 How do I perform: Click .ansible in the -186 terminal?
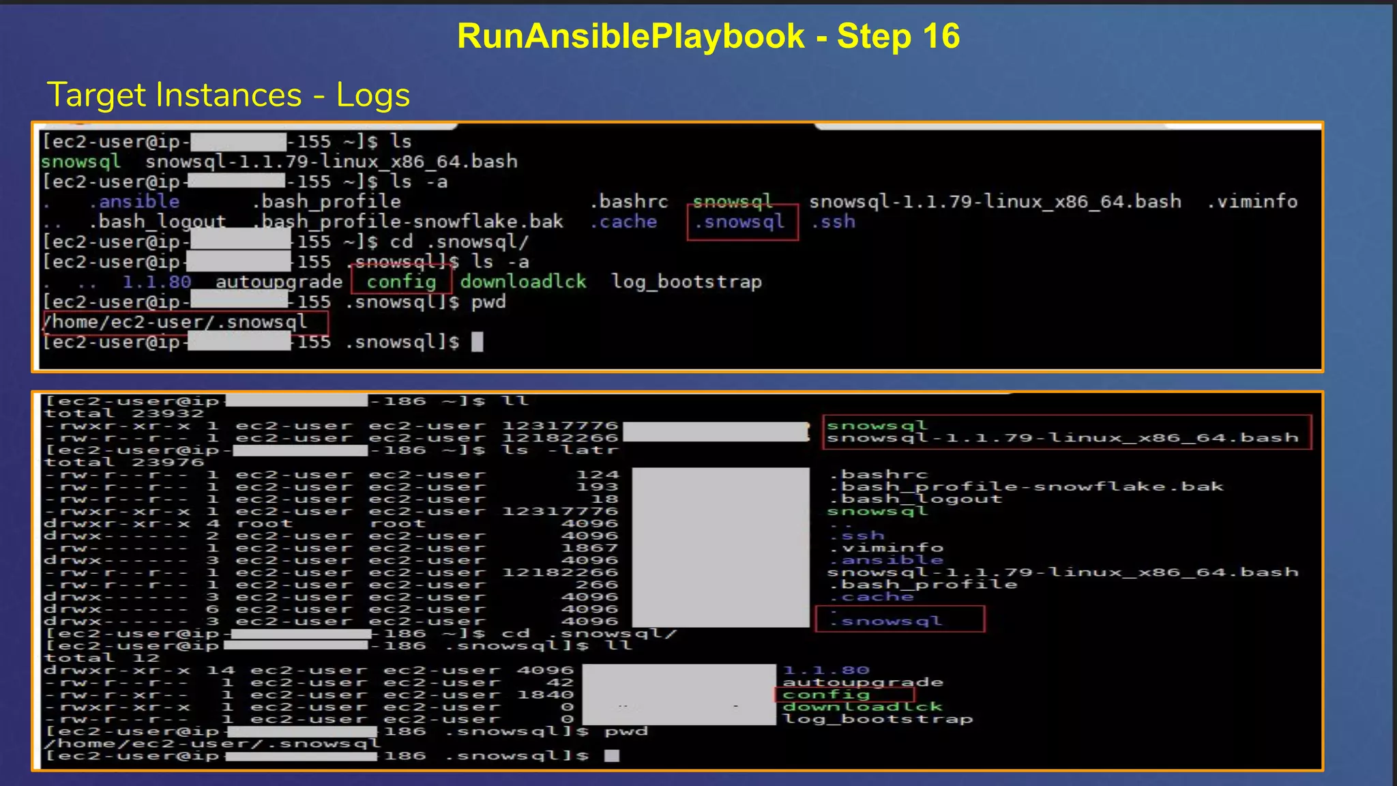[886, 561]
